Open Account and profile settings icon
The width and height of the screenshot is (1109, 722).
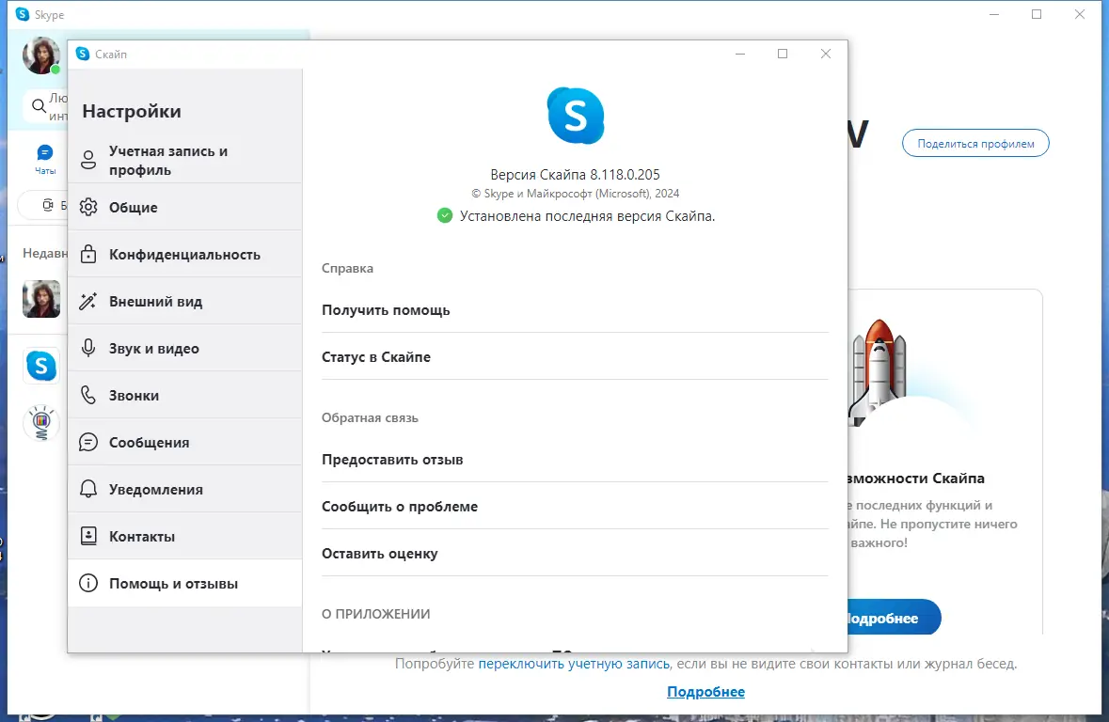coord(88,160)
